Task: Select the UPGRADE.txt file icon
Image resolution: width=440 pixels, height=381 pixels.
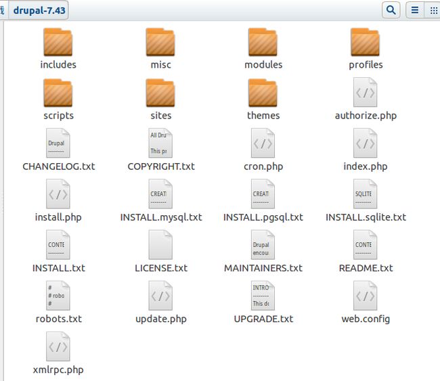Action: pos(263,296)
